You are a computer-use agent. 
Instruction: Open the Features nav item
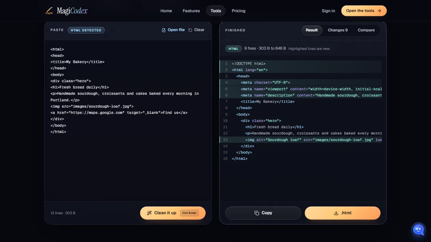coord(191,11)
